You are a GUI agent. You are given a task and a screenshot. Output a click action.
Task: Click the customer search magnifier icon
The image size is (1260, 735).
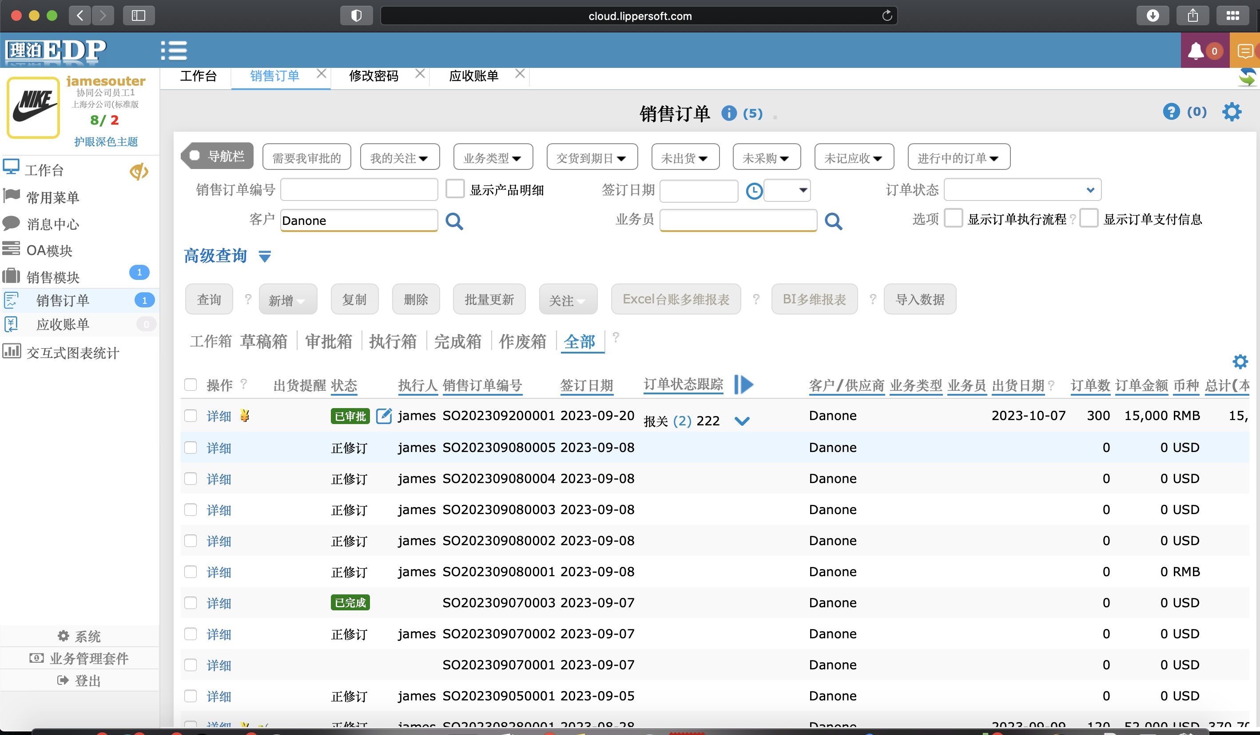454,221
